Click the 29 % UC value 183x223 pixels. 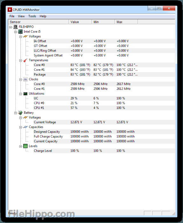(x=74, y=98)
